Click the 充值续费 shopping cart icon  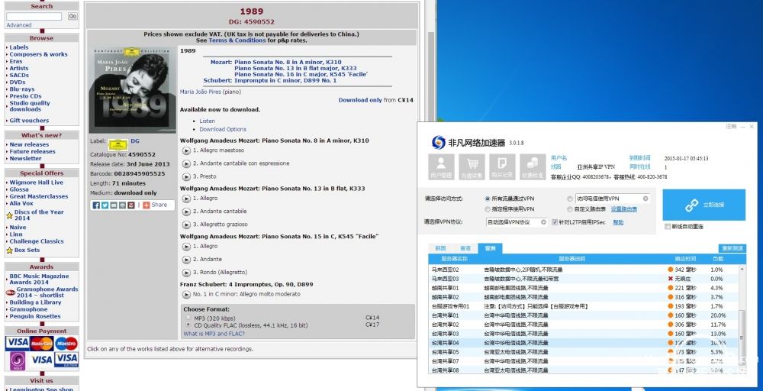pyautogui.click(x=472, y=167)
